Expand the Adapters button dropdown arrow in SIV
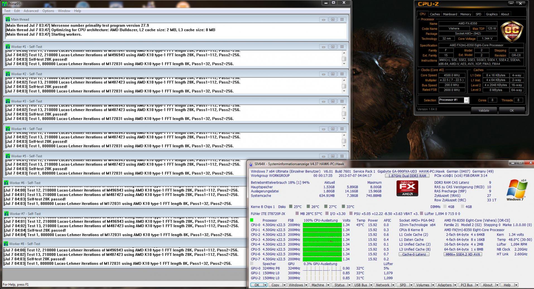Image resolution: width=534 pixels, height=289 pixels. click(455, 285)
